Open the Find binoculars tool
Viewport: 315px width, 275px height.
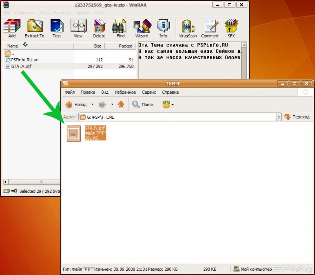point(120,28)
